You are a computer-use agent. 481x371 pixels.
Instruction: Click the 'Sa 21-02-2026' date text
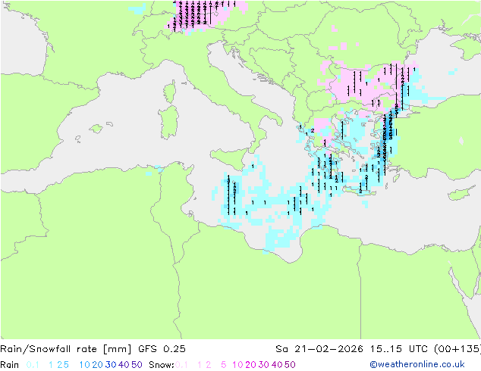click(319, 349)
